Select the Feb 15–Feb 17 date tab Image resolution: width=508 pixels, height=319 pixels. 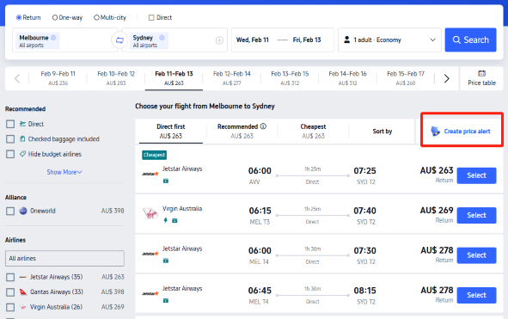pos(406,78)
